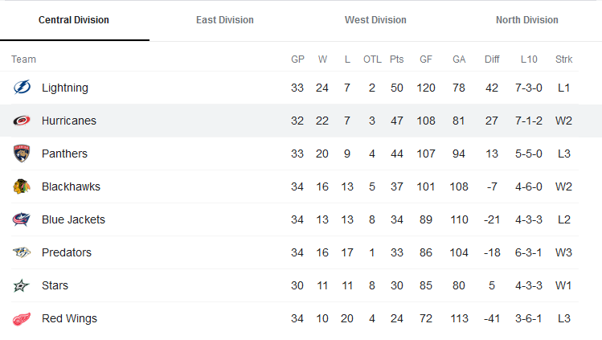Open the Hurricanes team name link
Screen dimensions: 602x340
click(69, 121)
